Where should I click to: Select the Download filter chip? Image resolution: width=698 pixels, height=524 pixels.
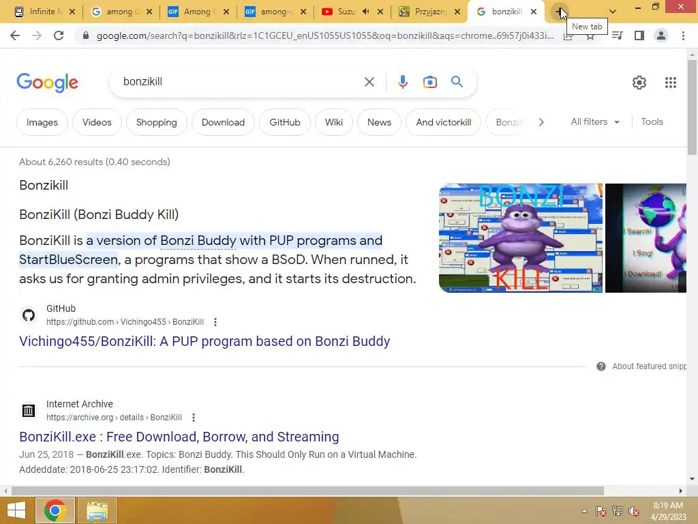pyautogui.click(x=223, y=122)
